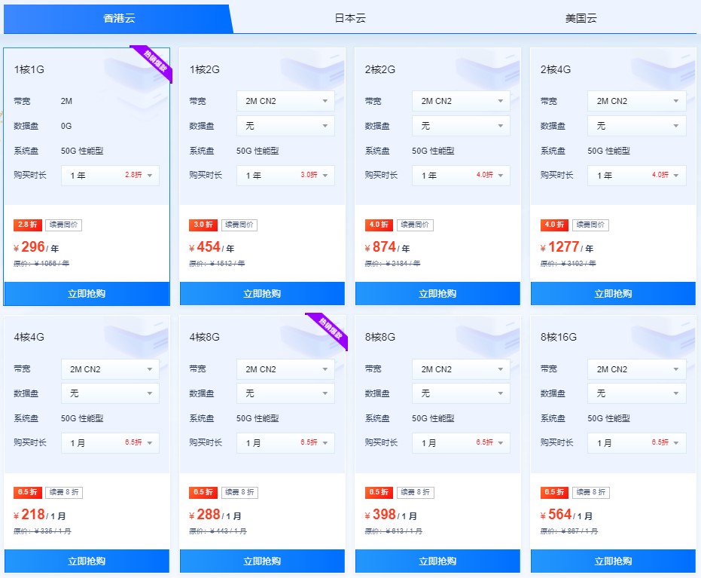Open 带宽 dropdown on 4核8G card
The height and width of the screenshot is (578, 701).
pyautogui.click(x=285, y=369)
